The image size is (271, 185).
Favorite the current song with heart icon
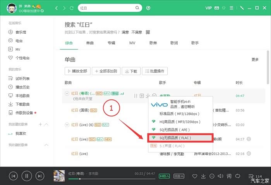click(x=195, y=176)
